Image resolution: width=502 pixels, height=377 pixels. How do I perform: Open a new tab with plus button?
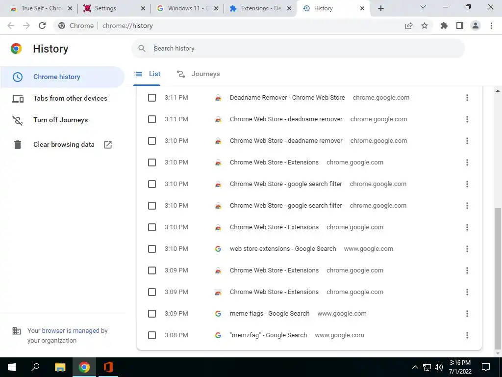pyautogui.click(x=380, y=8)
